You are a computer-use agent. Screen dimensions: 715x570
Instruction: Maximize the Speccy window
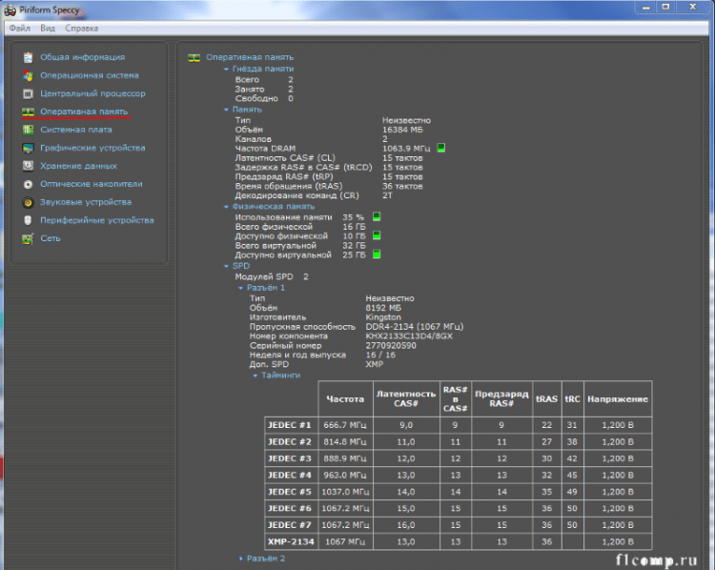(x=665, y=7)
